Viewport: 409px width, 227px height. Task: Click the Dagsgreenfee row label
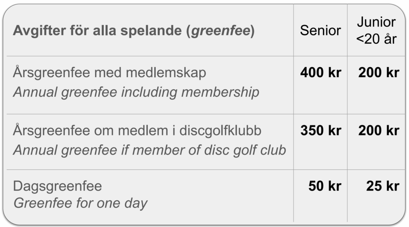57,186
